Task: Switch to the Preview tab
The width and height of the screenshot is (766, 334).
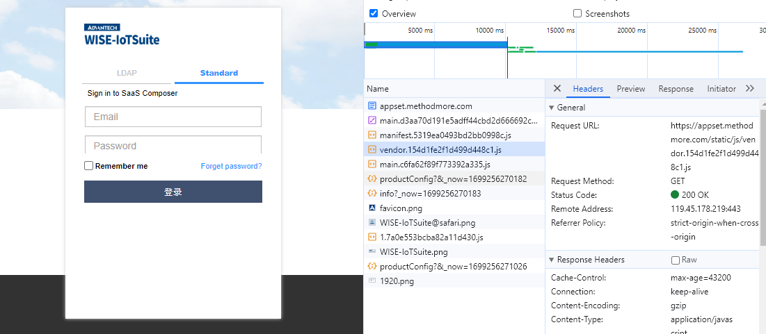Action: click(630, 89)
